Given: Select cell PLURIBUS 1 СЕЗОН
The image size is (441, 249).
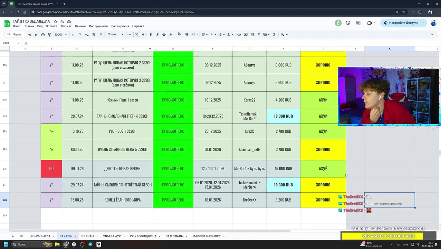Looking at the screenshot, I should tap(123, 131).
